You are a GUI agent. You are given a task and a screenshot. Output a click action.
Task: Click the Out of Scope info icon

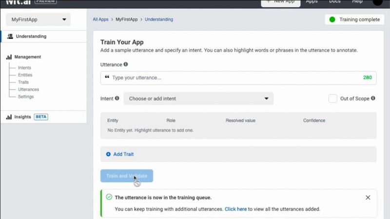click(373, 98)
